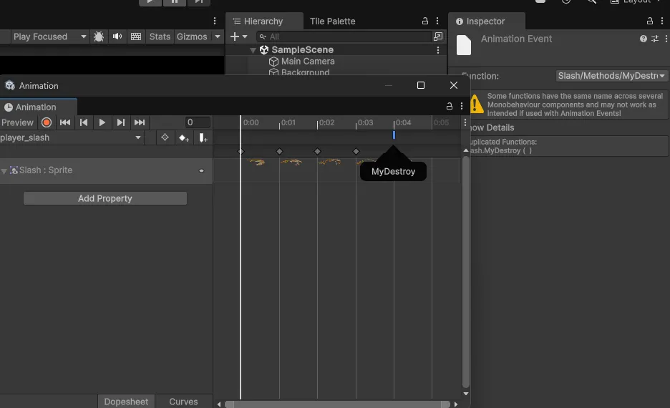Open the Animation tab options menu
The image size is (670, 408).
pos(462,106)
